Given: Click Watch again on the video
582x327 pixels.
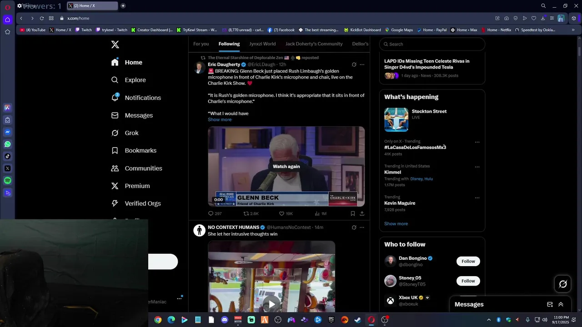Looking at the screenshot, I should coord(286,167).
